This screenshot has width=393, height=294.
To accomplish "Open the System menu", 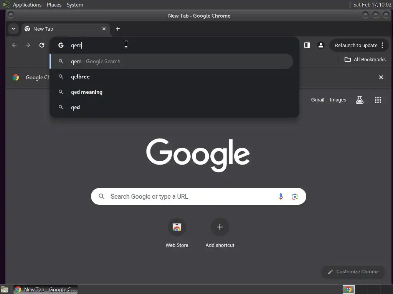I will pos(75,5).
